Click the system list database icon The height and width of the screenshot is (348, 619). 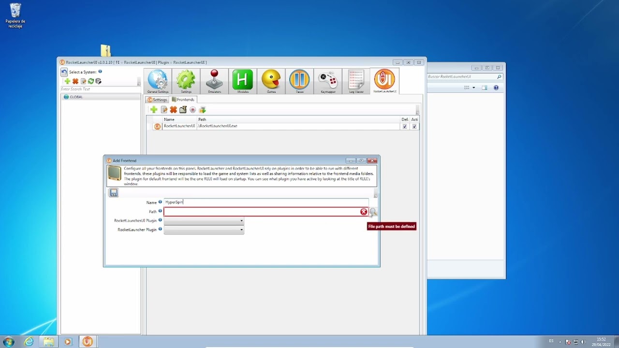[x=99, y=81]
